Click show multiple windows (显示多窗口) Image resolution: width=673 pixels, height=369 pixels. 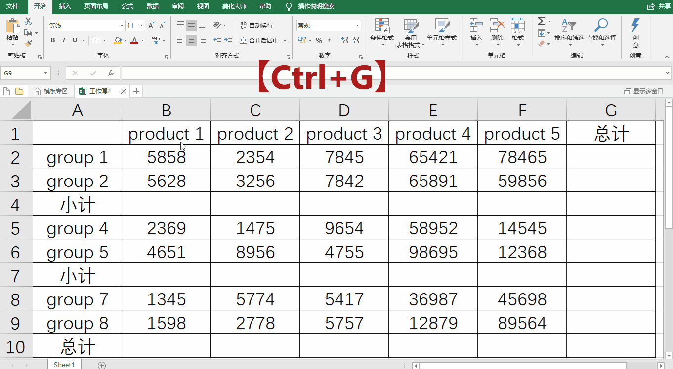click(643, 91)
